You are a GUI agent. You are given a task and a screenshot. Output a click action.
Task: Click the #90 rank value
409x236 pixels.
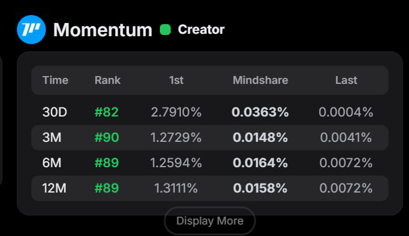pyautogui.click(x=107, y=138)
